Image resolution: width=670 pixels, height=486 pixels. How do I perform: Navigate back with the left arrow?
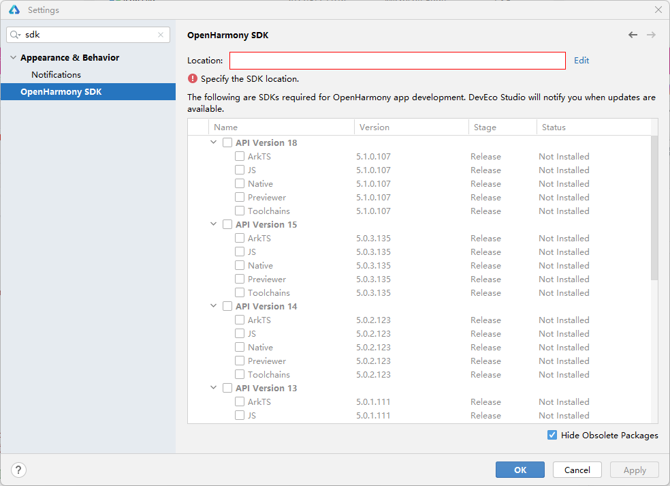tap(633, 35)
